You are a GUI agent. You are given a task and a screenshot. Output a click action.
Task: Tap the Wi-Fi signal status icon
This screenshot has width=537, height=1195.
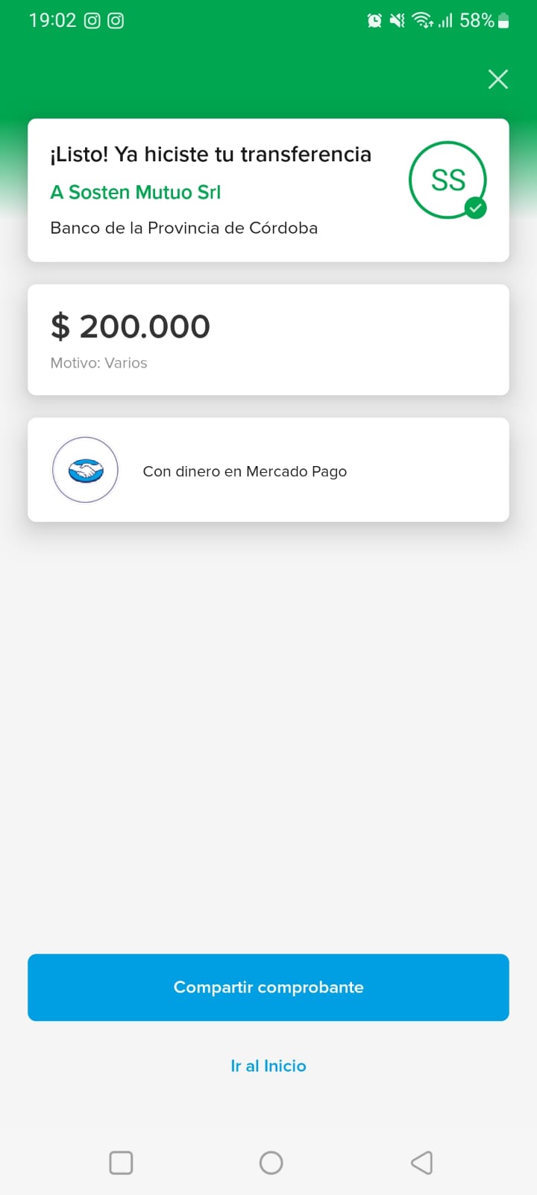pos(422,20)
